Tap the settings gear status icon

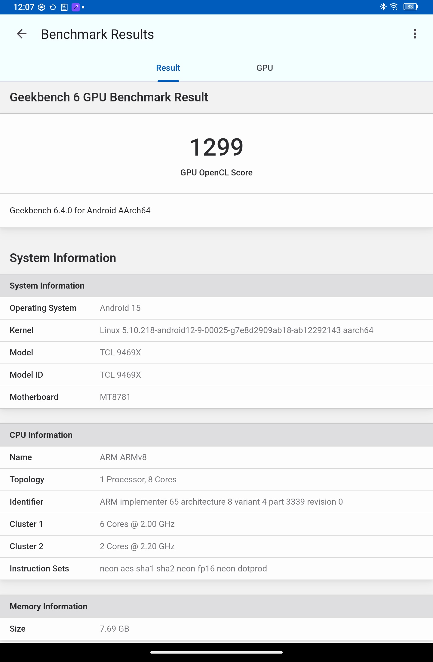click(41, 7)
